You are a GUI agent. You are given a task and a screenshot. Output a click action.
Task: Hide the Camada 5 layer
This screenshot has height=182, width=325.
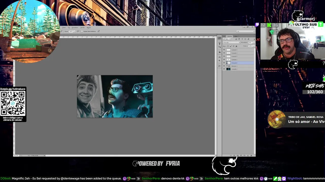click(x=224, y=56)
